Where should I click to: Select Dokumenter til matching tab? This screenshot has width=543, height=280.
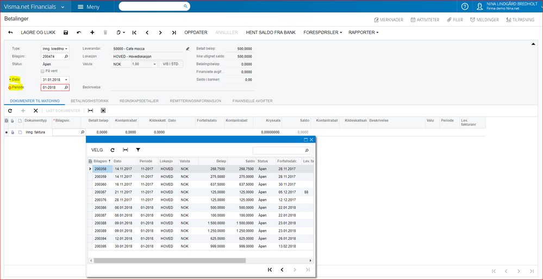[35, 101]
